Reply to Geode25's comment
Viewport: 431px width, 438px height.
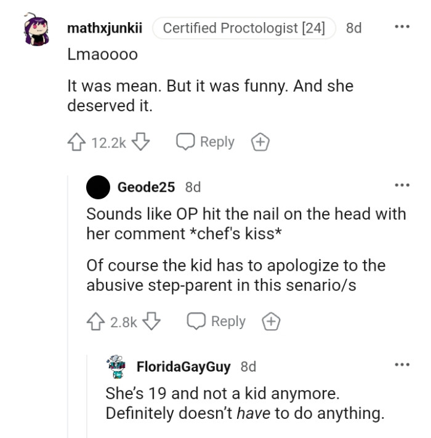[x=216, y=322]
